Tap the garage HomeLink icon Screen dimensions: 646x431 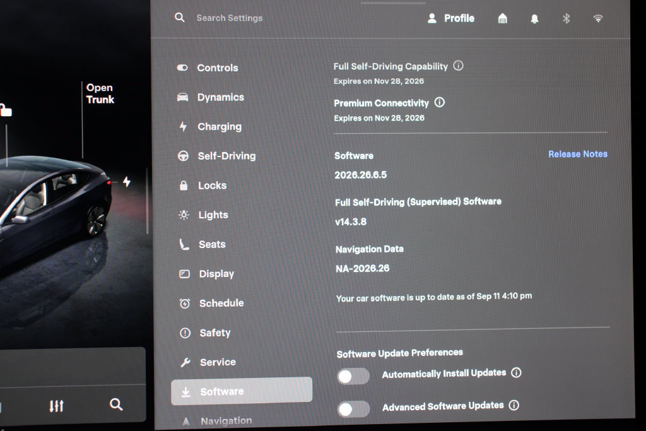(502, 18)
